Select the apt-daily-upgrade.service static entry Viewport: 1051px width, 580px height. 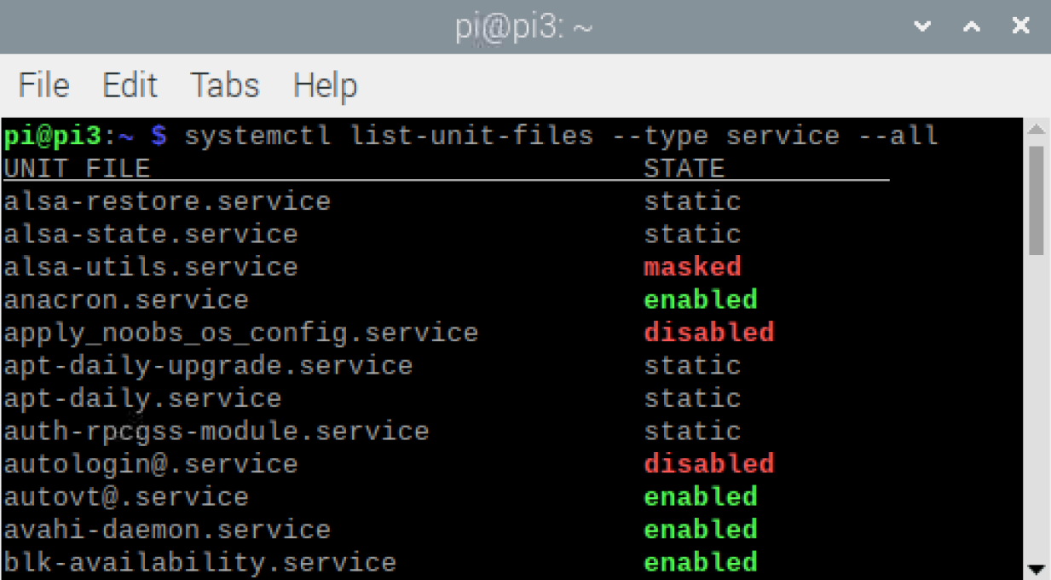click(x=207, y=365)
